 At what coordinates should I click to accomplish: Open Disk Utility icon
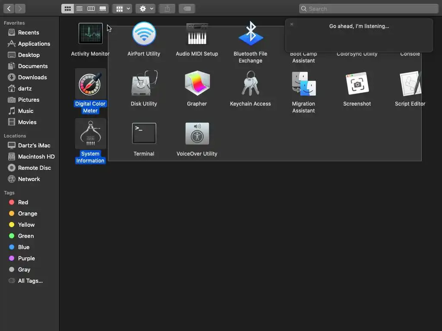[144, 83]
